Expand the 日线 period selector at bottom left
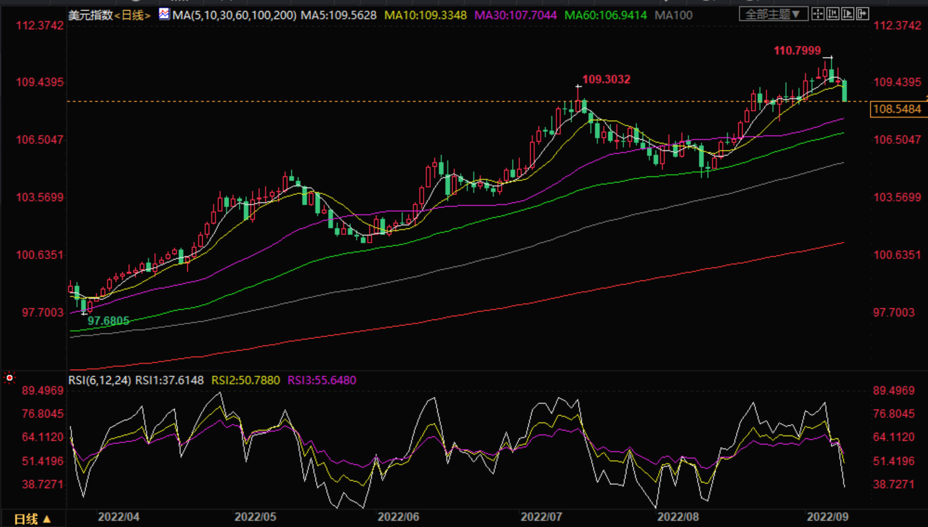 click(32, 519)
